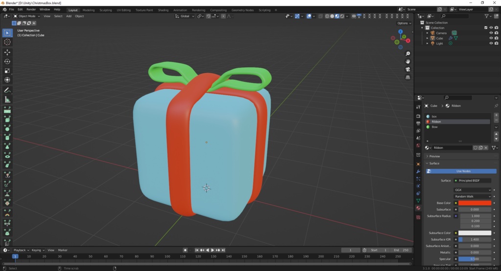The width and height of the screenshot is (501, 271).
Task: Play the animation forward
Action: 212,250
